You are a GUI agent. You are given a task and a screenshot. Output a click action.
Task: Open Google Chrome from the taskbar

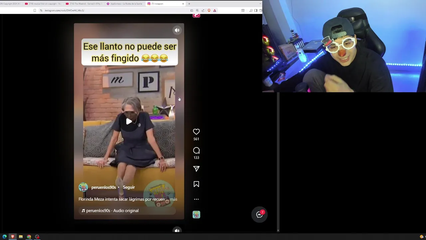click(29, 237)
